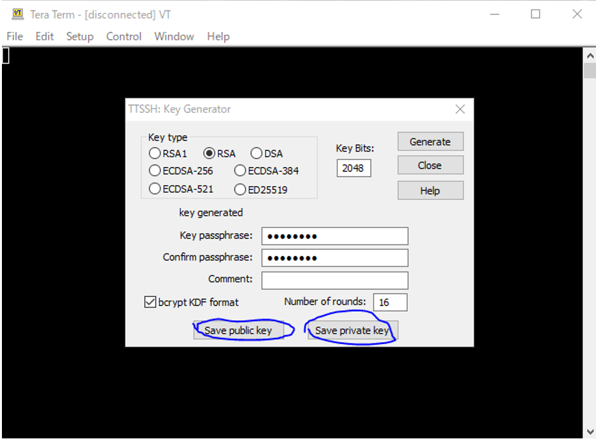Click the Key Bits input field
This screenshot has height=439, width=596.
coord(353,168)
